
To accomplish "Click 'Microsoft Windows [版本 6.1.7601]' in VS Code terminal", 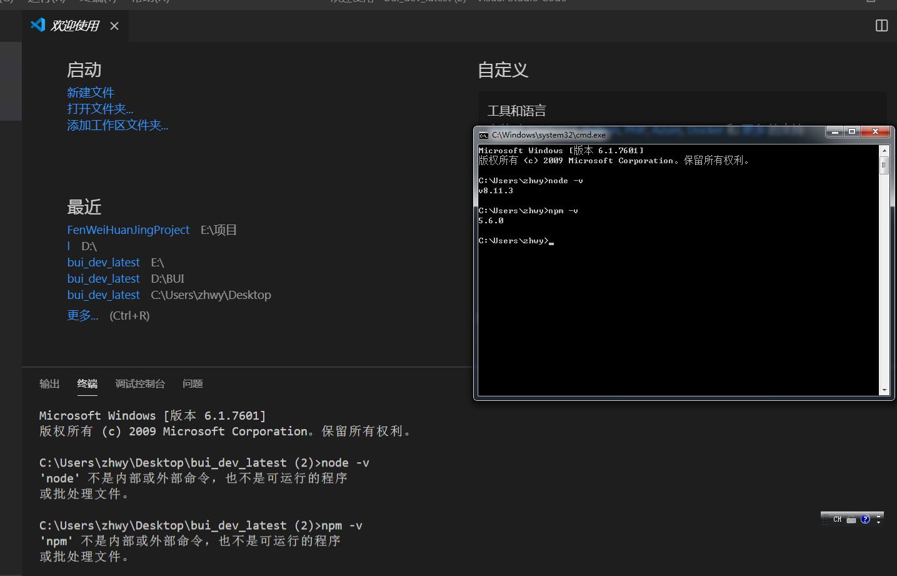I will (x=153, y=416).
